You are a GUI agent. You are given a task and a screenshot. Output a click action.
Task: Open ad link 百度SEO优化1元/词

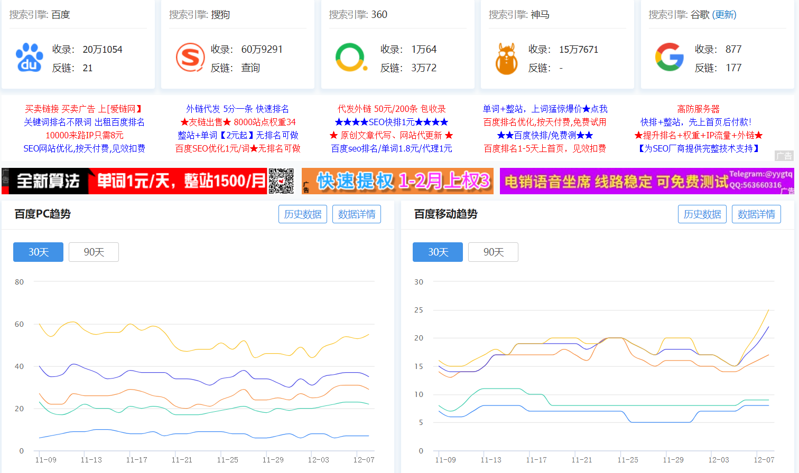[238, 148]
